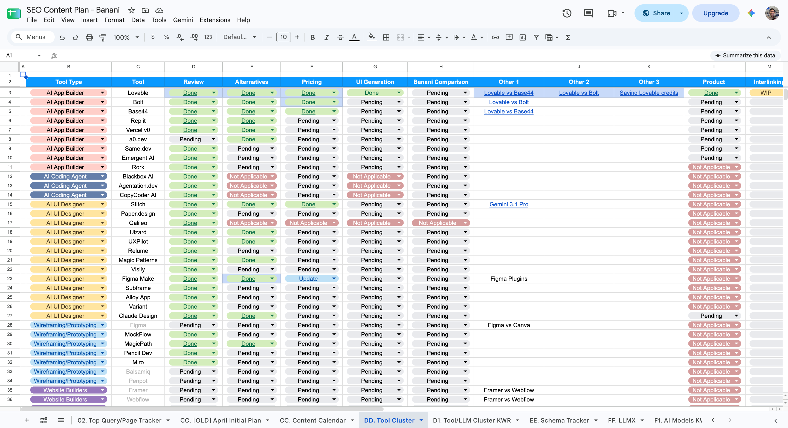788x428 pixels.
Task: Collapse the toolbar with the chevron
Action: pos(768,37)
